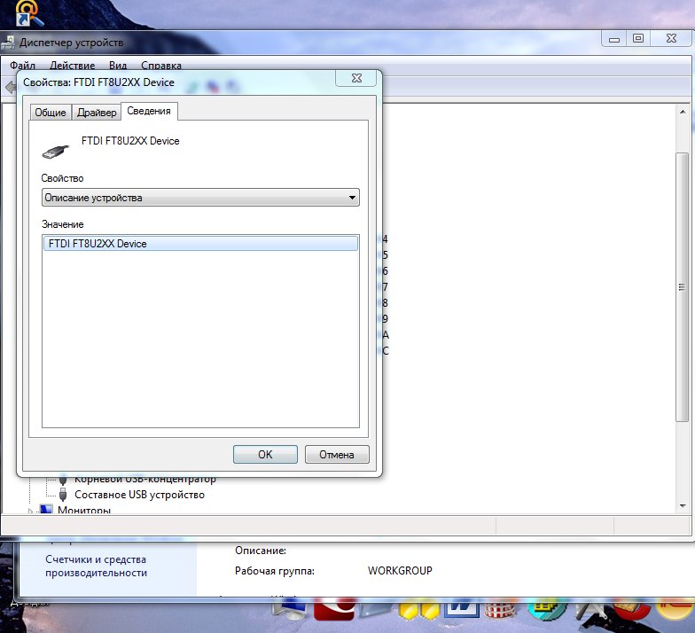This screenshot has height=633, width=695.
Task: Switch to the Драйвер tab
Action: tap(97, 113)
